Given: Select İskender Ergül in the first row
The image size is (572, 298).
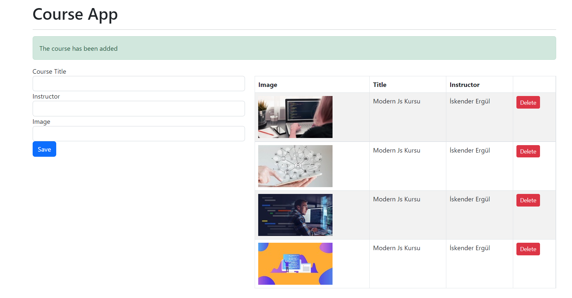Looking at the screenshot, I should click(x=469, y=101).
